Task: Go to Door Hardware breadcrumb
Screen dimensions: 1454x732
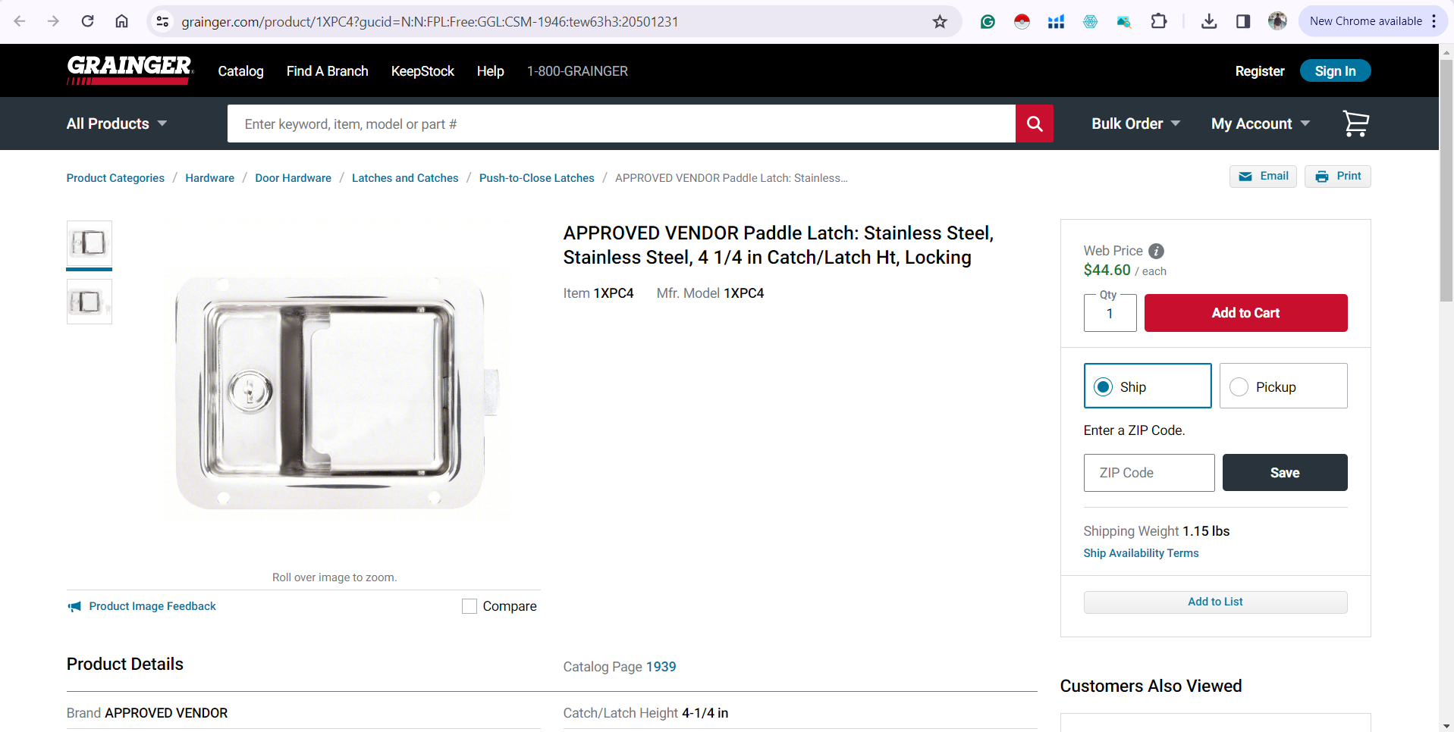Action: pyautogui.click(x=293, y=178)
